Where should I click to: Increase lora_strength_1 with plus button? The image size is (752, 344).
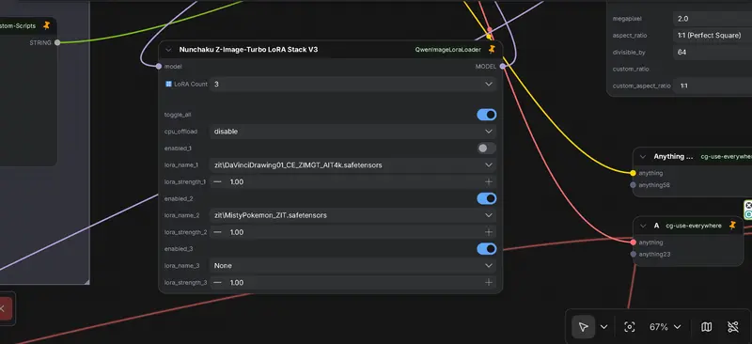pos(488,181)
